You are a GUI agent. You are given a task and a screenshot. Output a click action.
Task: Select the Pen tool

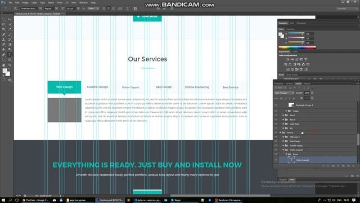(x=4, y=55)
